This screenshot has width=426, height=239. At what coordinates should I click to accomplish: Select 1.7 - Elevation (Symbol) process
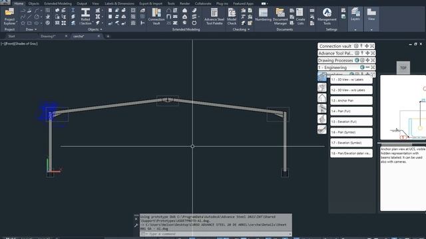click(x=351, y=143)
